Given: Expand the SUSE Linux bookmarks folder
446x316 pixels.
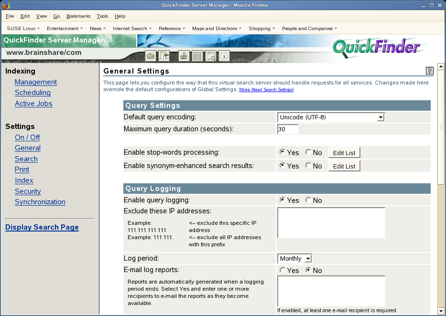Looking at the screenshot, I should 23,28.
